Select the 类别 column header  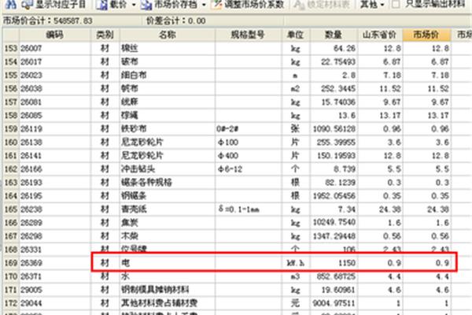pos(104,35)
